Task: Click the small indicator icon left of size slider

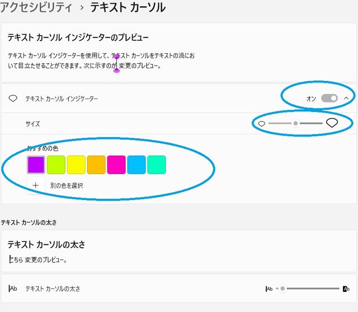Action: 262,123
